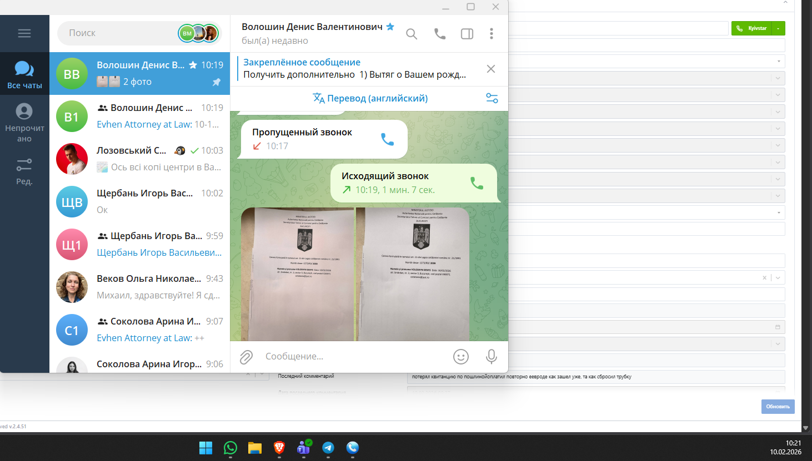Jump to the Закреплённое сообщение pinned message
Screen dimensions: 812x461
(x=355, y=69)
